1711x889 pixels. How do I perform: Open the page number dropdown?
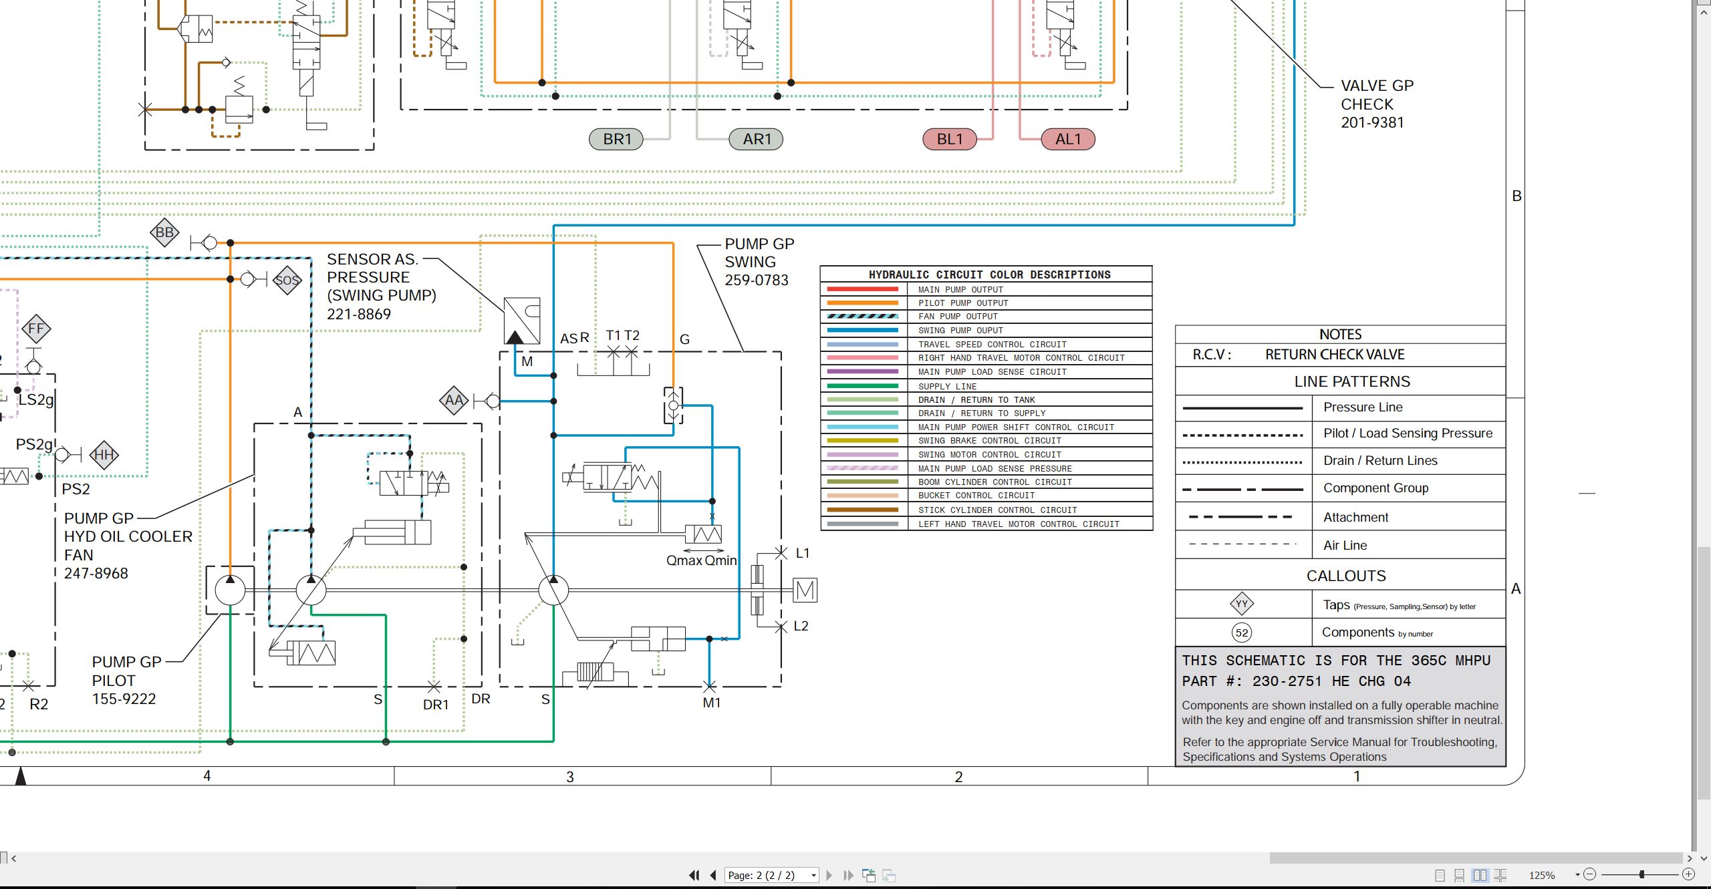(813, 876)
